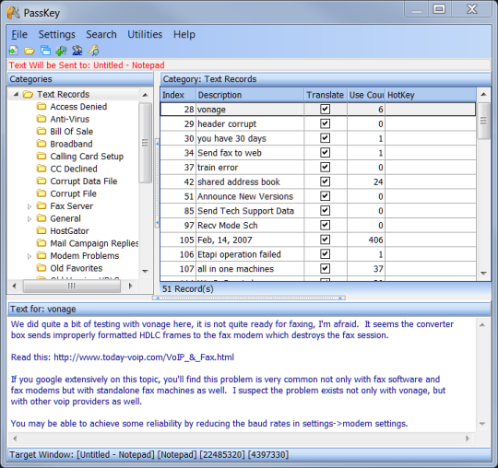Click the yellow open folder toolbar icon
Screen dimensions: 498x468
30,51
